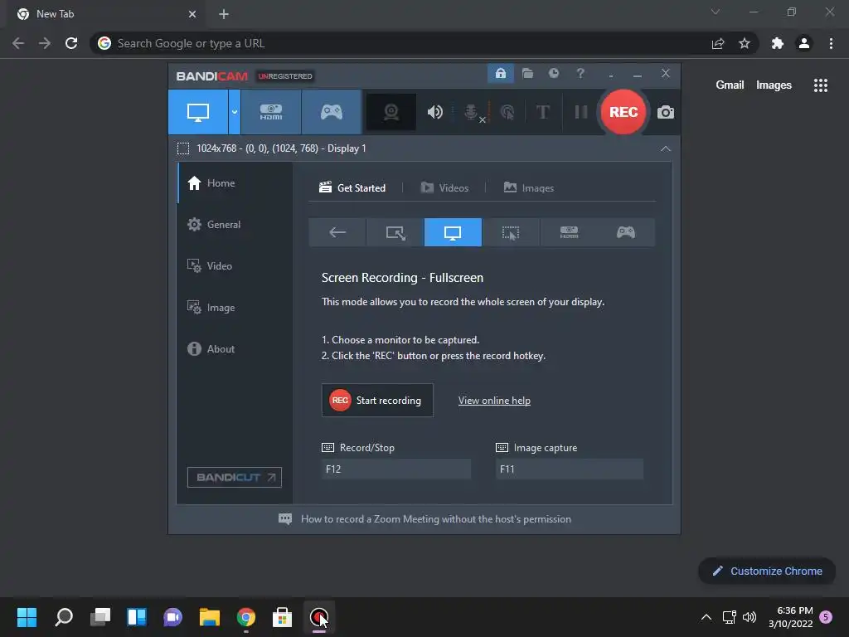The height and width of the screenshot is (637, 849).
Task: Switch to Videos tab
Action: [x=444, y=188]
